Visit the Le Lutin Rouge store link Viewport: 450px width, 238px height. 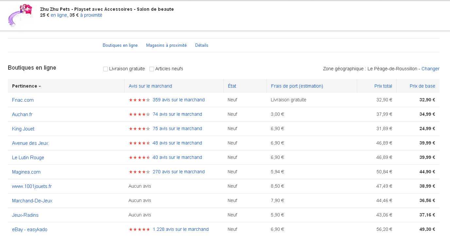click(28, 158)
